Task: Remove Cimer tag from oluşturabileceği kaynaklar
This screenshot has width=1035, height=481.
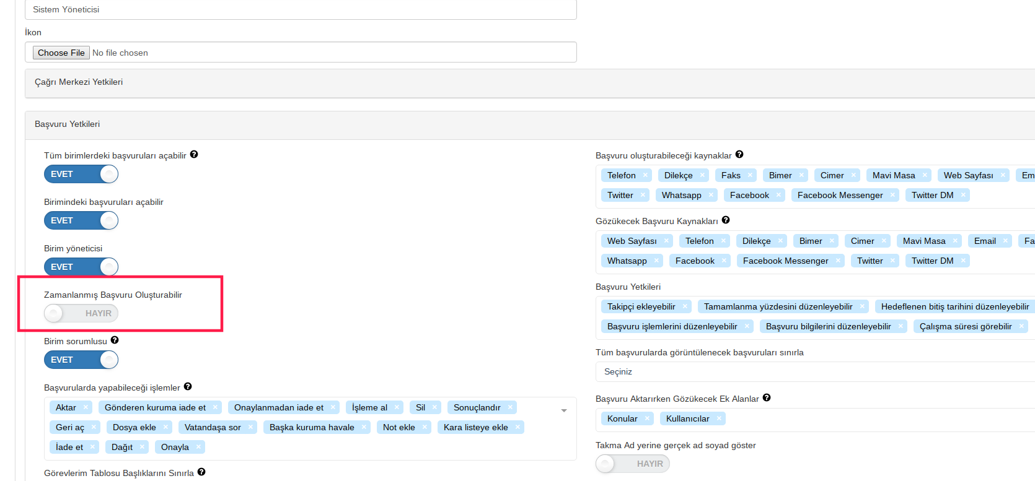Action: pos(853,175)
